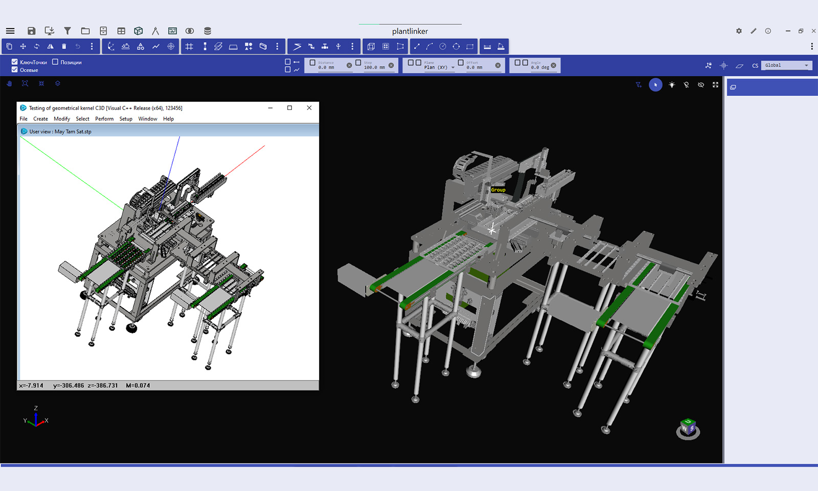The width and height of the screenshot is (818, 491).
Task: Click the hide-objects eye-off icon in viewport toolbar
Action: coord(701,84)
